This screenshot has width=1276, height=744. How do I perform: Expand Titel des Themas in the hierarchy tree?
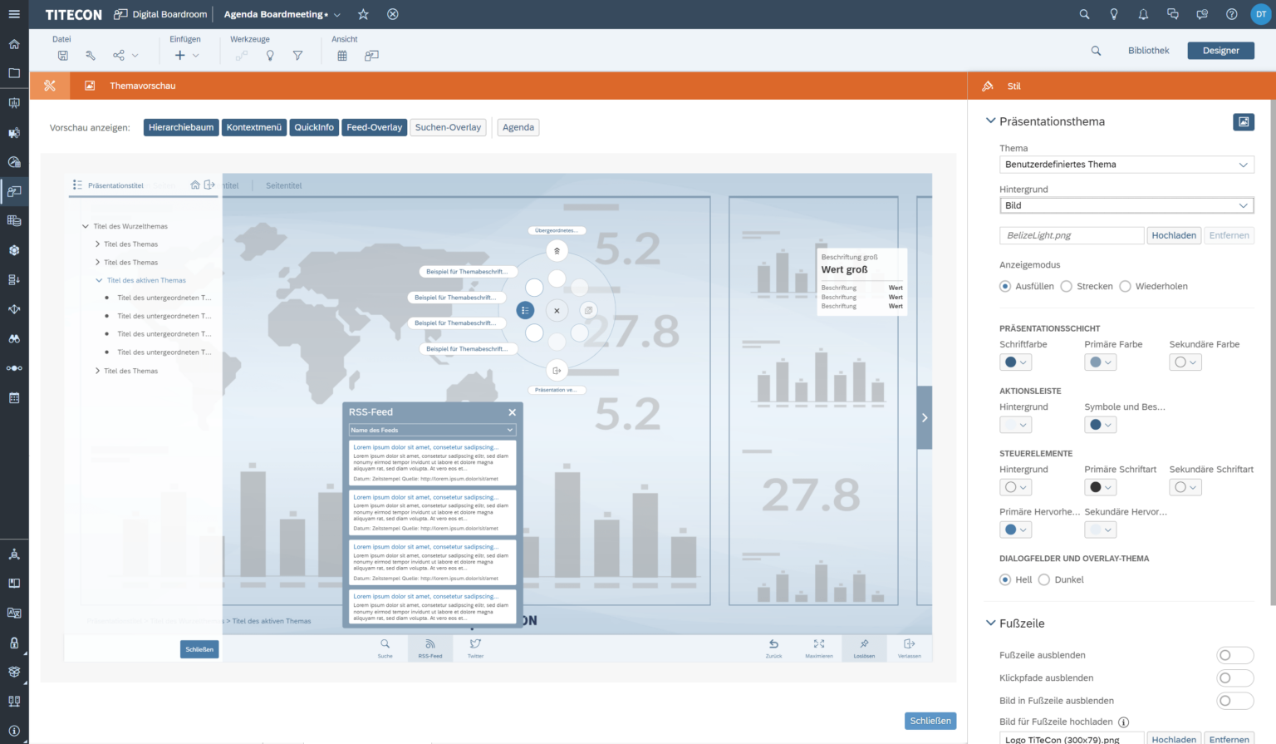click(97, 244)
